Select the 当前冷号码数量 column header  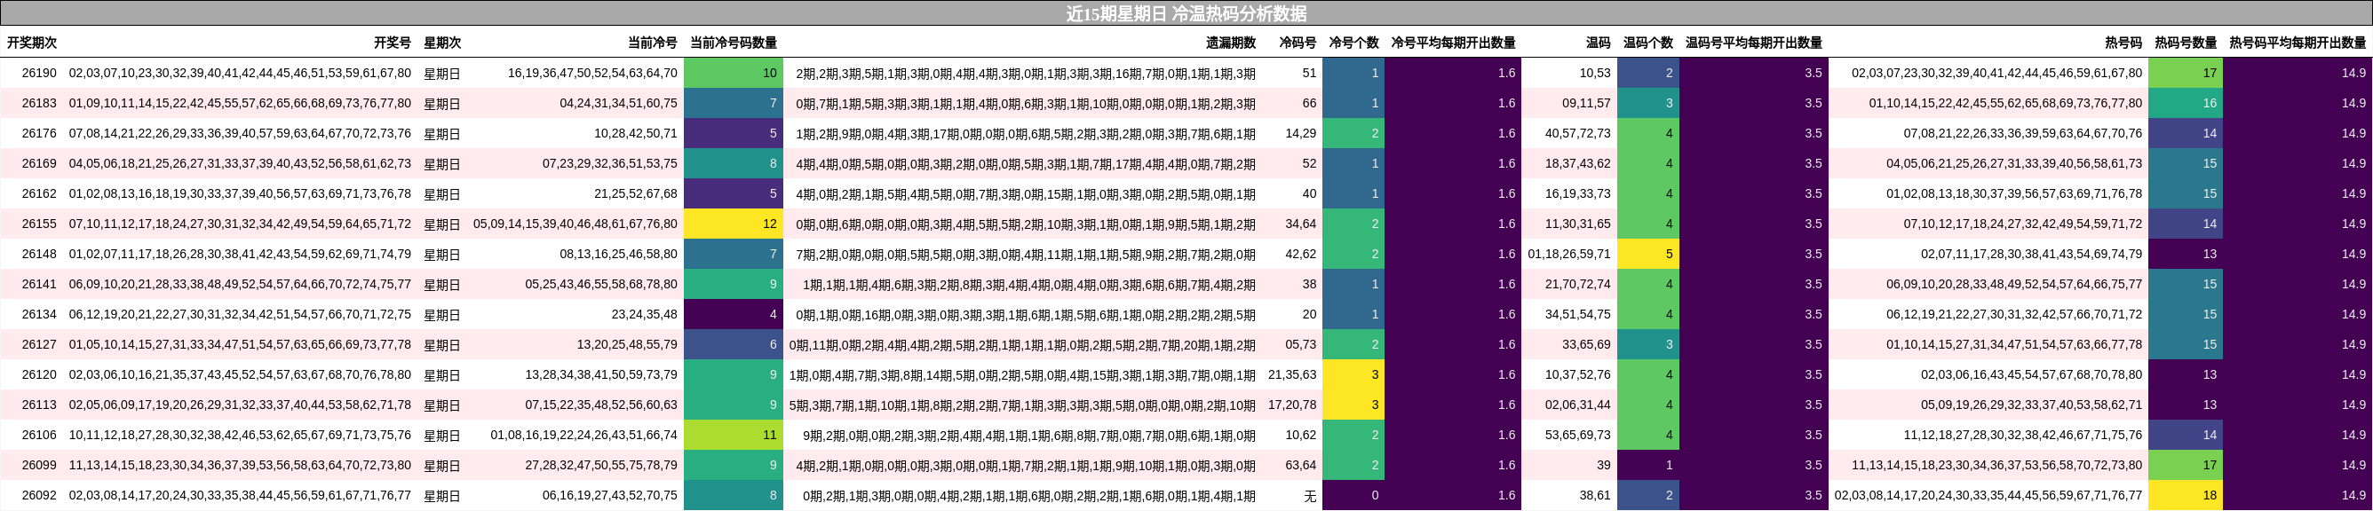734,43
